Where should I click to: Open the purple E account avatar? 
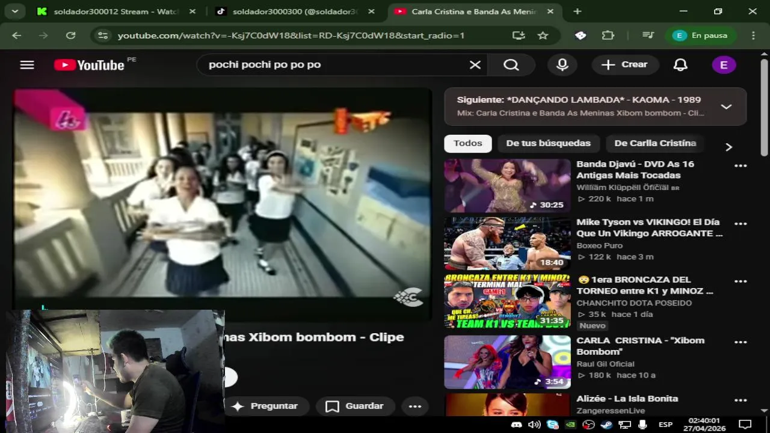[x=724, y=65]
